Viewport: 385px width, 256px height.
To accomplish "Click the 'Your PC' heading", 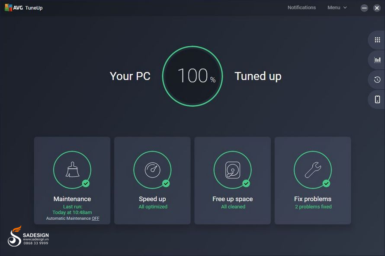I will tap(130, 76).
